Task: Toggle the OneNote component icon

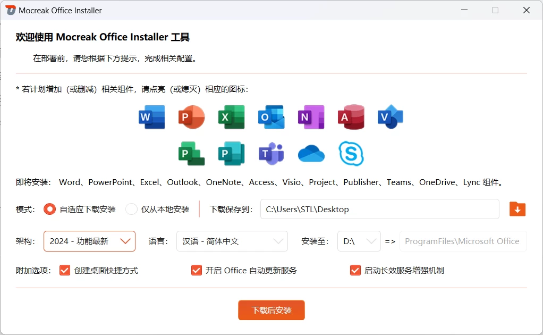Action: 311,117
